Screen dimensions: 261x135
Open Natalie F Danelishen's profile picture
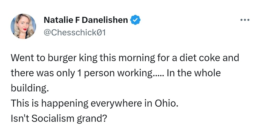pyautogui.click(x=23, y=26)
